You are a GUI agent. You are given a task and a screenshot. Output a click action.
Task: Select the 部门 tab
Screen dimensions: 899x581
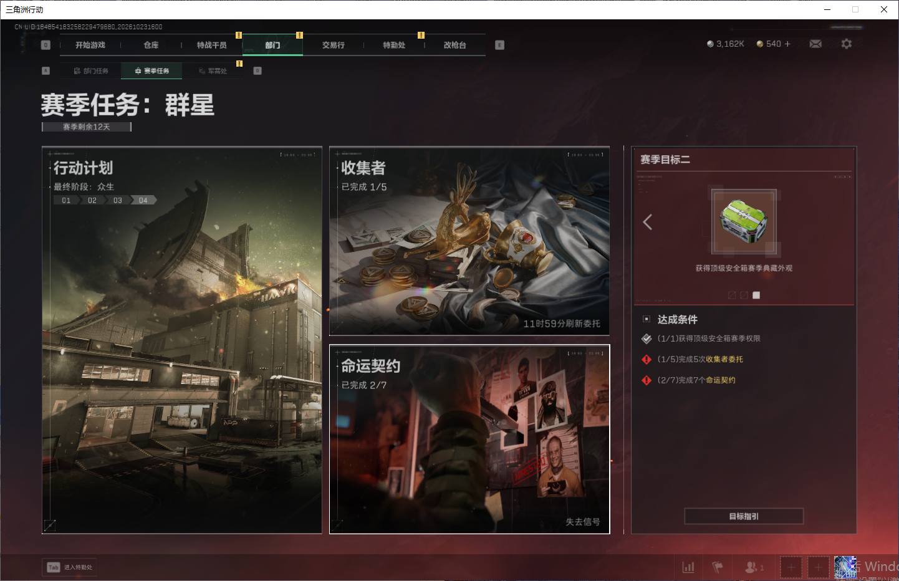(272, 45)
